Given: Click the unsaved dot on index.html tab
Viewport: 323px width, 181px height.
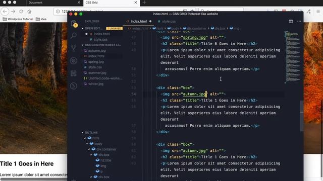Looking at the screenshot, I should click(150, 21).
